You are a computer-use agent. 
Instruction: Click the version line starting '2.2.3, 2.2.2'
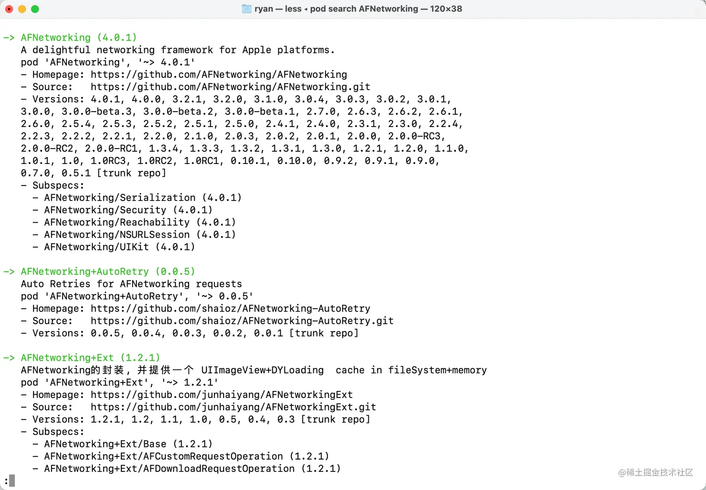(233, 136)
